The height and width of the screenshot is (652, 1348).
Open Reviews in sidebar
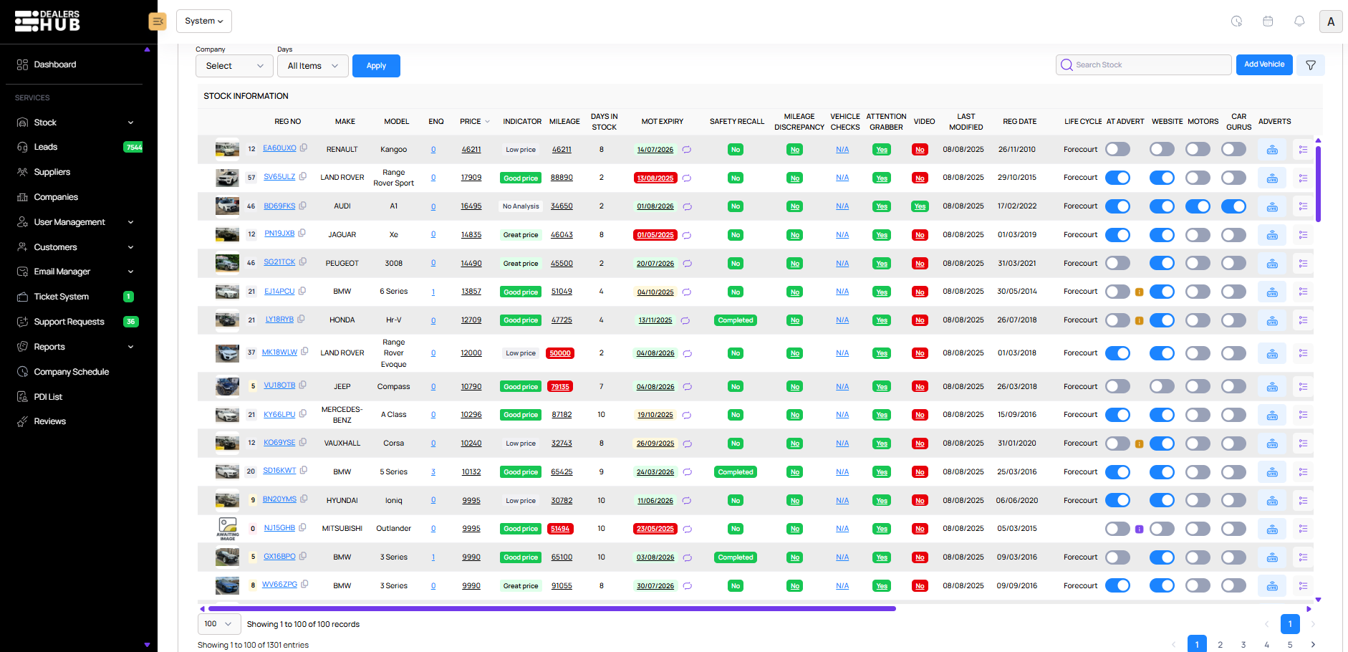tap(49, 421)
